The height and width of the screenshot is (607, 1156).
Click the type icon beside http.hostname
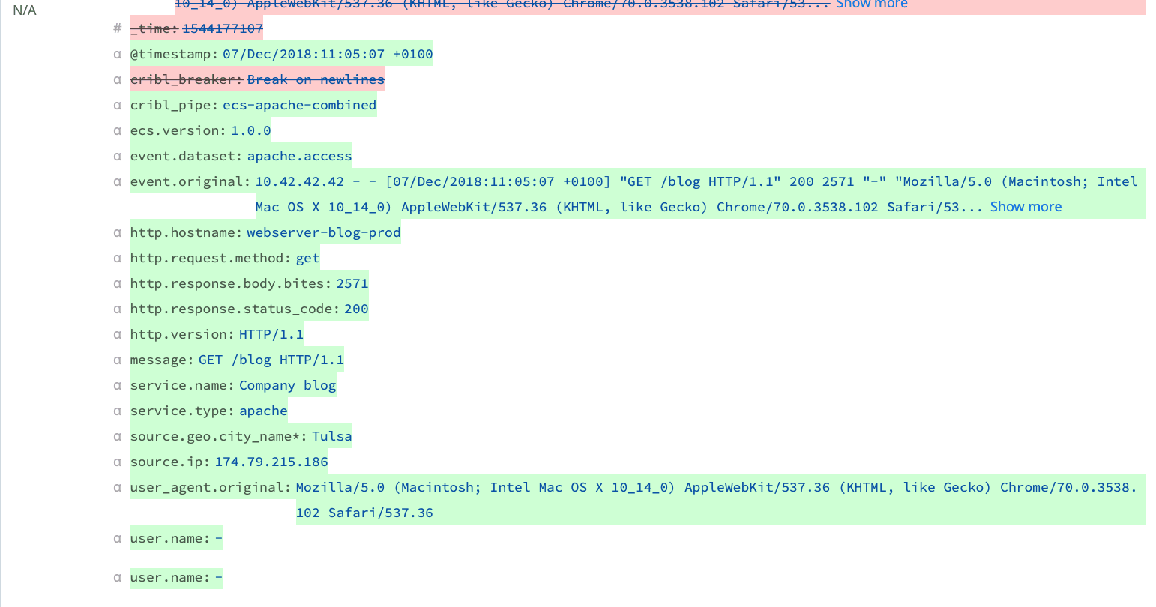point(117,232)
